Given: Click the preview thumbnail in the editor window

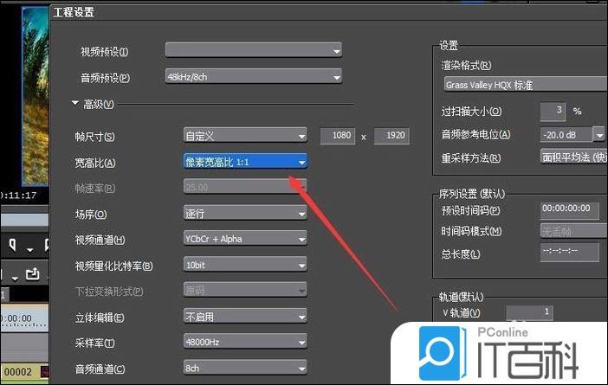Looking at the screenshot, I should pos(36,96).
